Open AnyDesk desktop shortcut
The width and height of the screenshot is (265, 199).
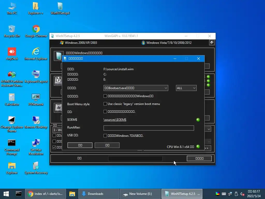click(12, 54)
